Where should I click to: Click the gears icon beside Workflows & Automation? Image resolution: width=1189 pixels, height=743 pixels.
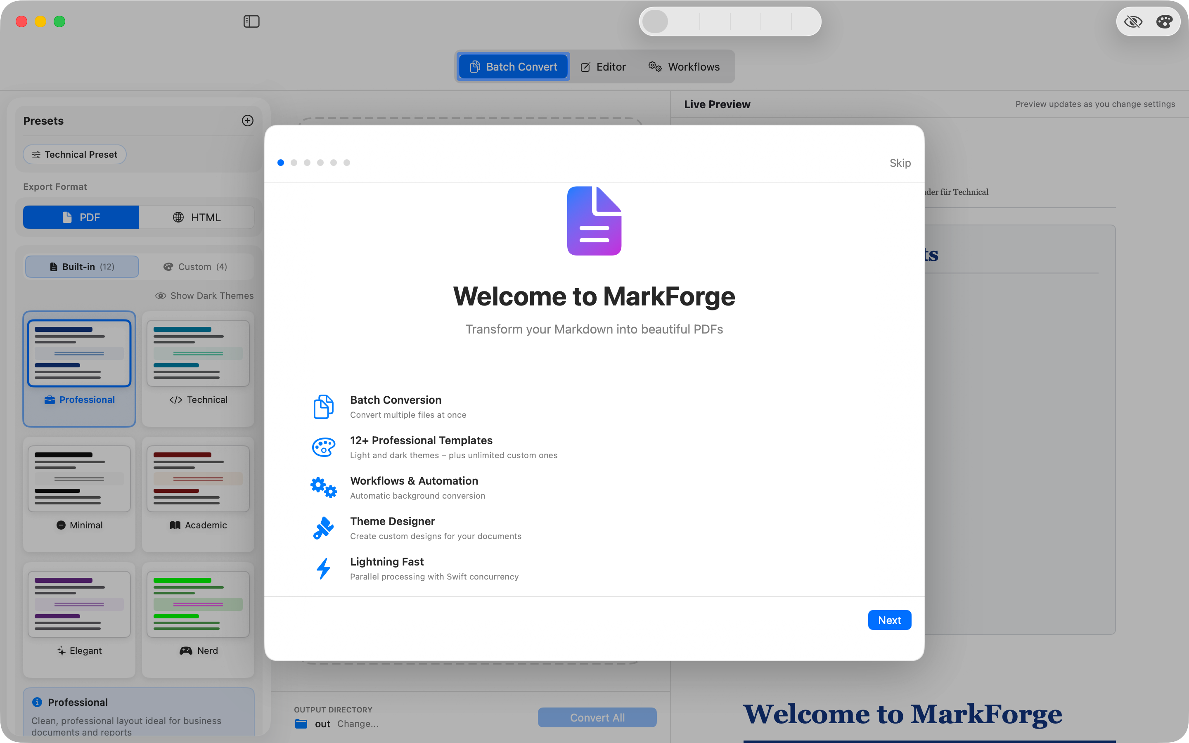click(x=323, y=487)
